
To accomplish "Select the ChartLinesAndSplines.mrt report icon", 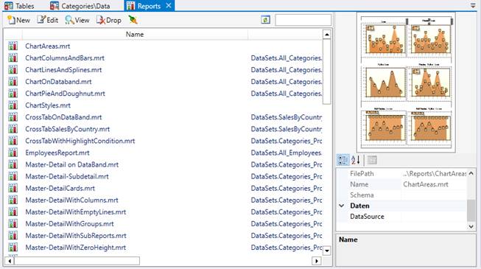I will coord(13,70).
